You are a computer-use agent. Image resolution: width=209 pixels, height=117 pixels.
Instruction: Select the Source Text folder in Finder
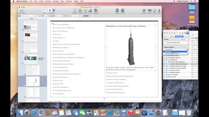[x=172, y=77]
